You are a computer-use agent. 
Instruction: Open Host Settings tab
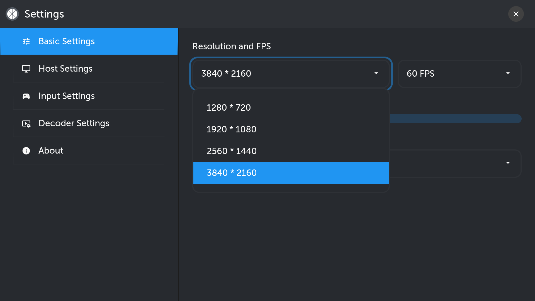(x=65, y=69)
